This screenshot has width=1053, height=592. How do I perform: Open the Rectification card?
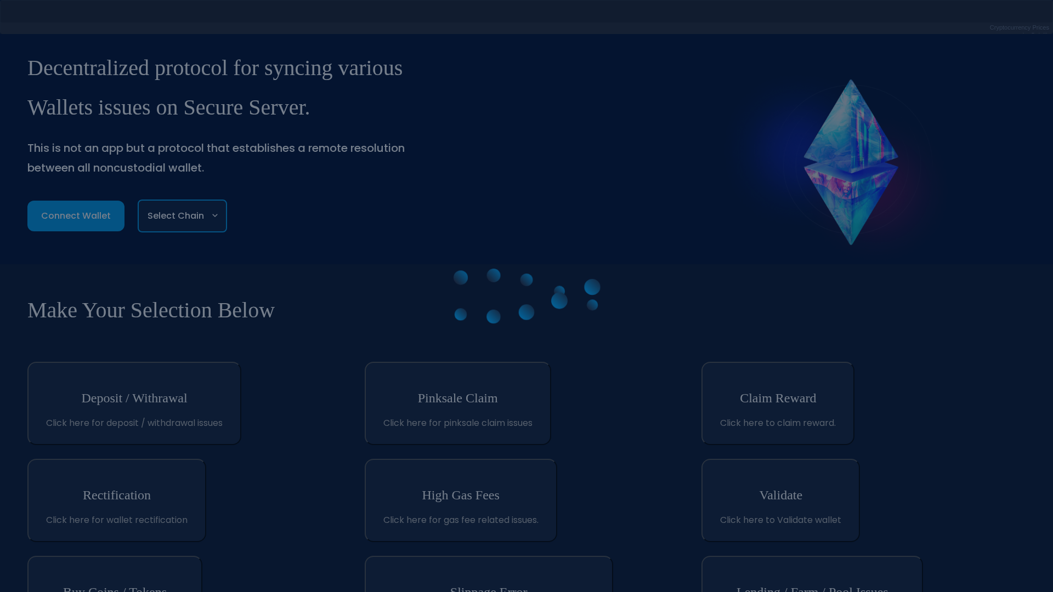point(117,500)
